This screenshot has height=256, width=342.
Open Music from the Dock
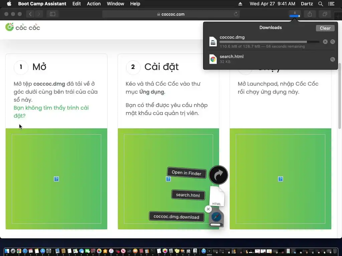point(111,251)
